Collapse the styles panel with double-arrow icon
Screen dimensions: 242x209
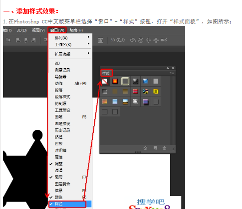[x=168, y=68]
